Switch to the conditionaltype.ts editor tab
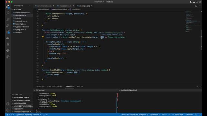The image size is (207, 116). (x=45, y=6)
